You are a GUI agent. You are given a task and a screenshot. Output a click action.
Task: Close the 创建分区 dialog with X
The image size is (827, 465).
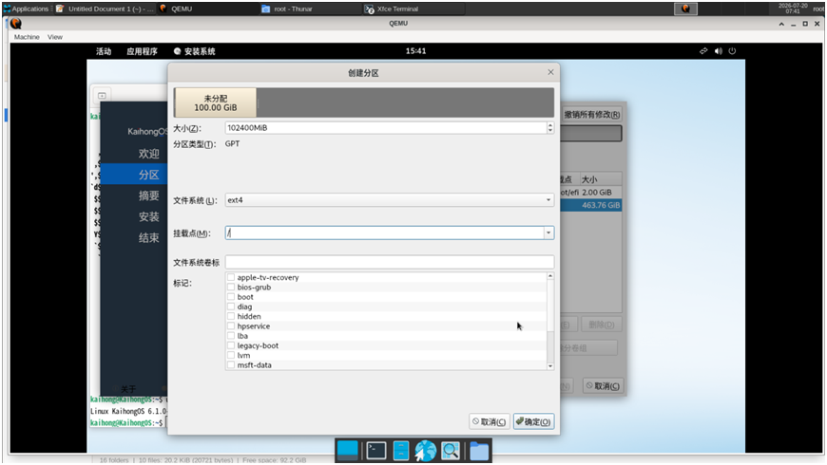tap(550, 72)
